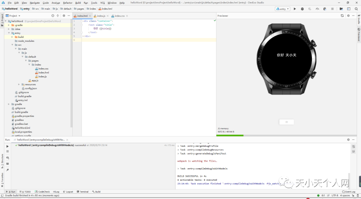Expand the resources folder

tap(19, 84)
